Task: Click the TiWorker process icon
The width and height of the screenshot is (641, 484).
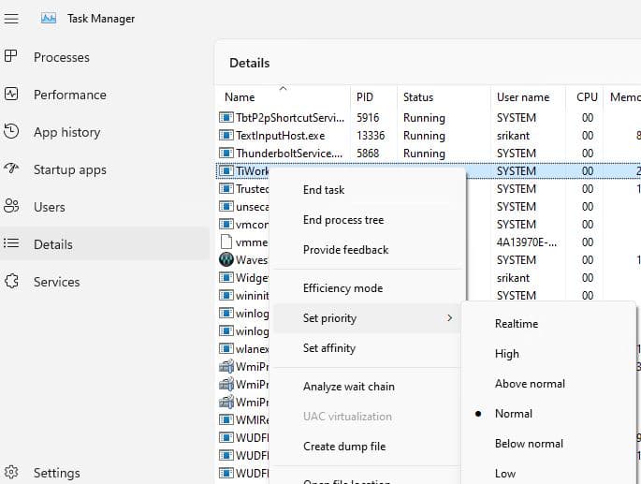Action: 226,170
